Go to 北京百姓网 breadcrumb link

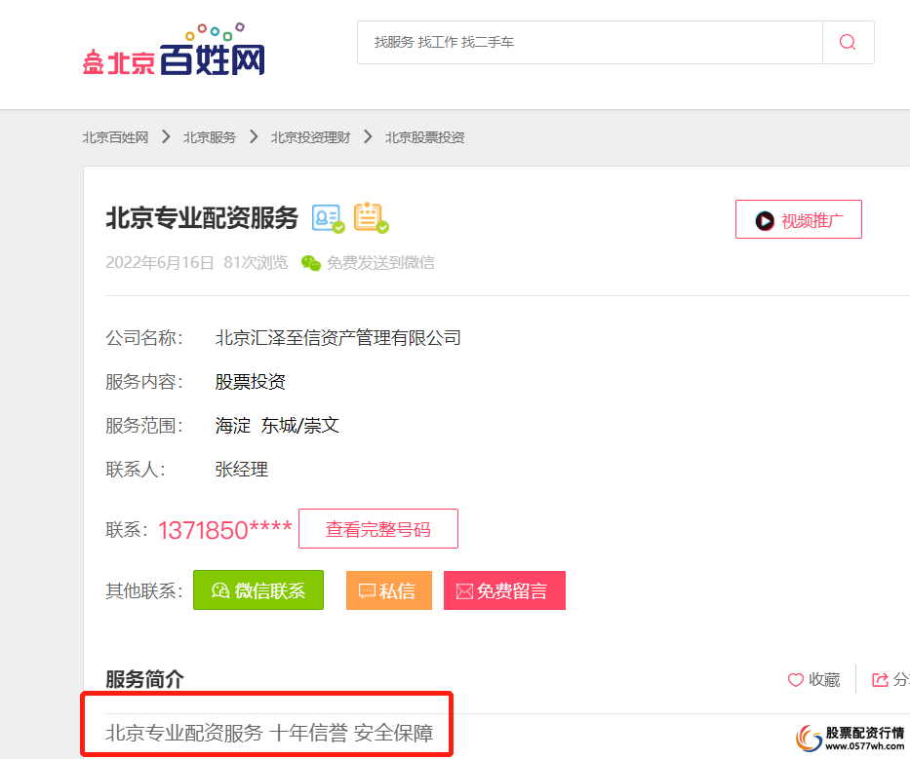click(115, 137)
